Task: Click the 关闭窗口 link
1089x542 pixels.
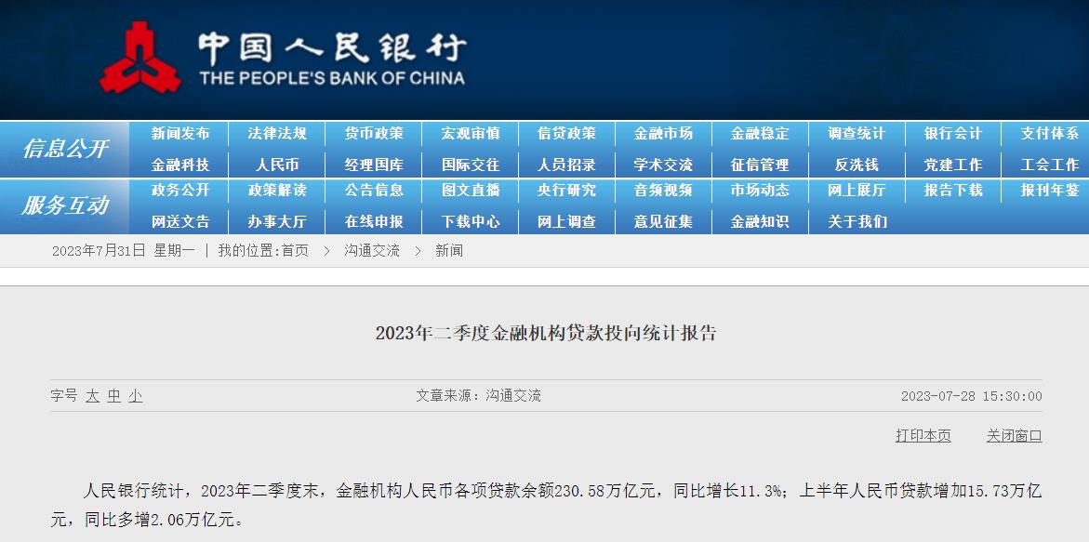Action: pos(1014,435)
